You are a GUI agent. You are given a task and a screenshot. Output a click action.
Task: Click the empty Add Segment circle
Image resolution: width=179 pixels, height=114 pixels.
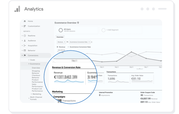104,30
